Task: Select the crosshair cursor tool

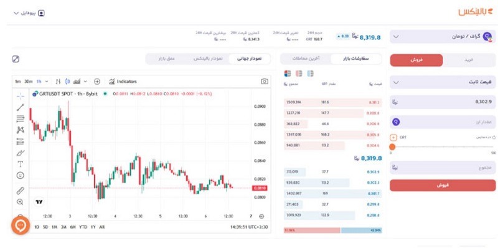Action: click(x=21, y=96)
